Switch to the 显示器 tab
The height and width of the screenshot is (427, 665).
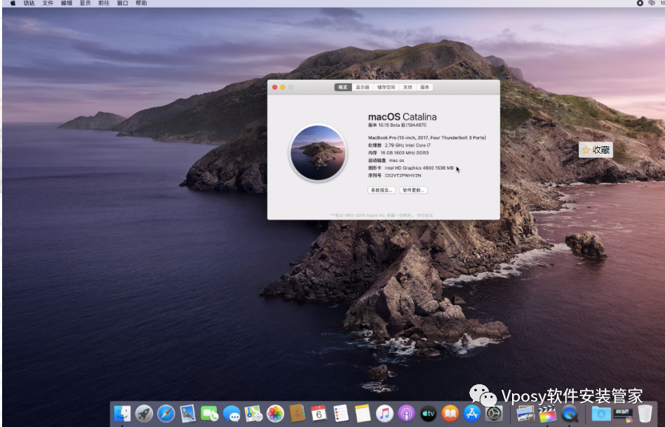[x=362, y=88]
